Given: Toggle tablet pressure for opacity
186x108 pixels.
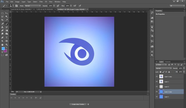Looking at the screenshot, I should click(x=58, y=6).
